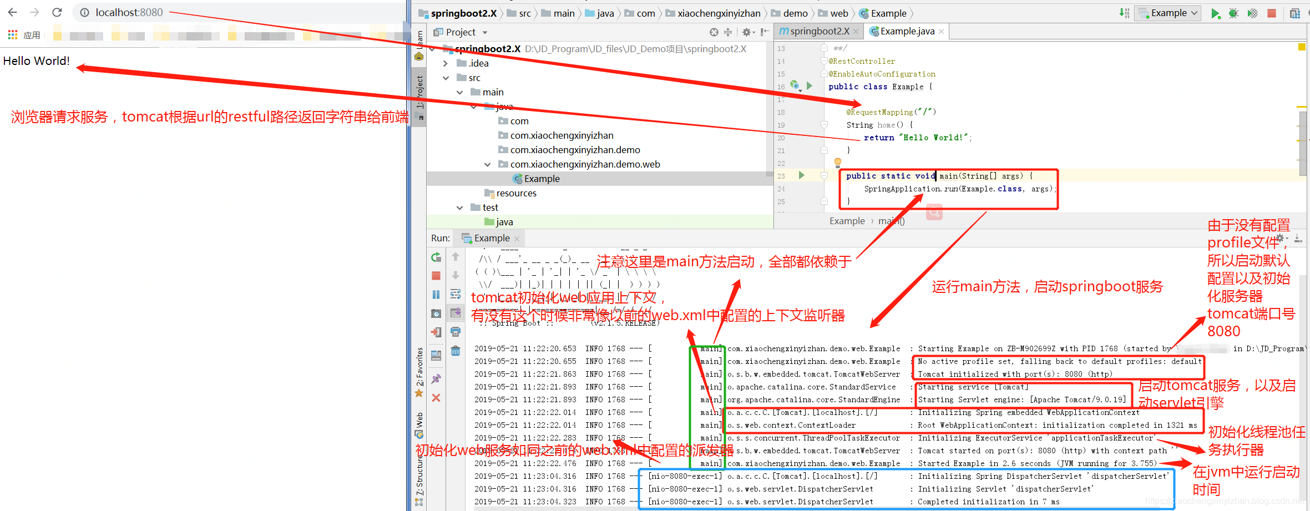Viewport: 1310px width, 511px height.
Task: Open the 2: Favorites tool window
Action: pos(419,372)
